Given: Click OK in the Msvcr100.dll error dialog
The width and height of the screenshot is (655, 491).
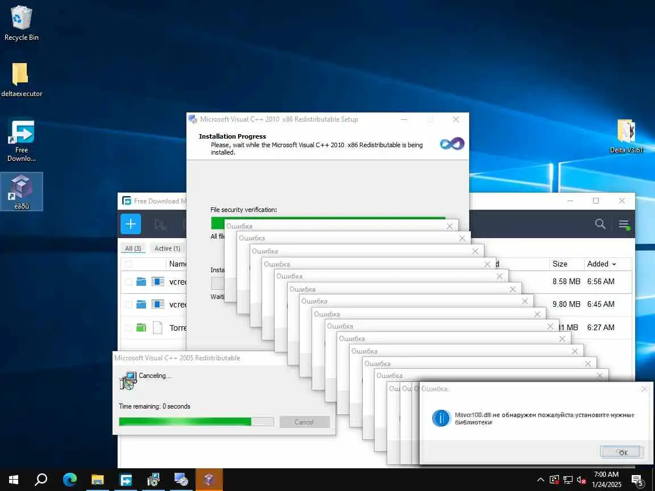Looking at the screenshot, I should point(623,452).
